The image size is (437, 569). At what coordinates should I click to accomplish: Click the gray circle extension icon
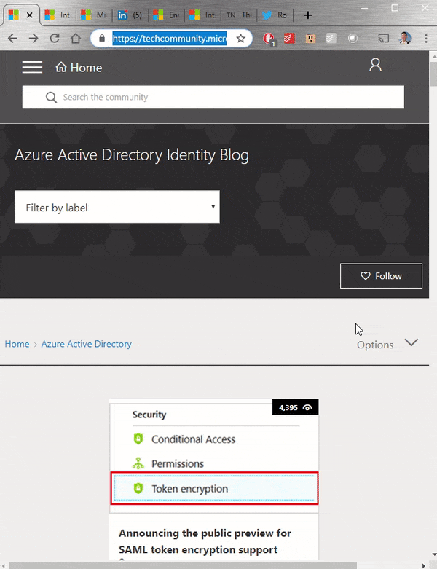(353, 38)
